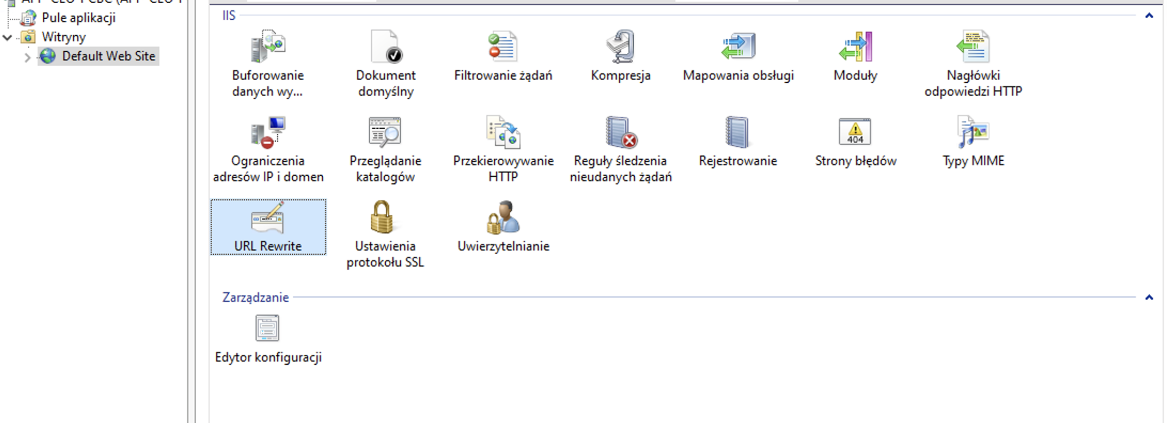Open Typy MIME feature
The image size is (1167, 423).
coord(973,142)
